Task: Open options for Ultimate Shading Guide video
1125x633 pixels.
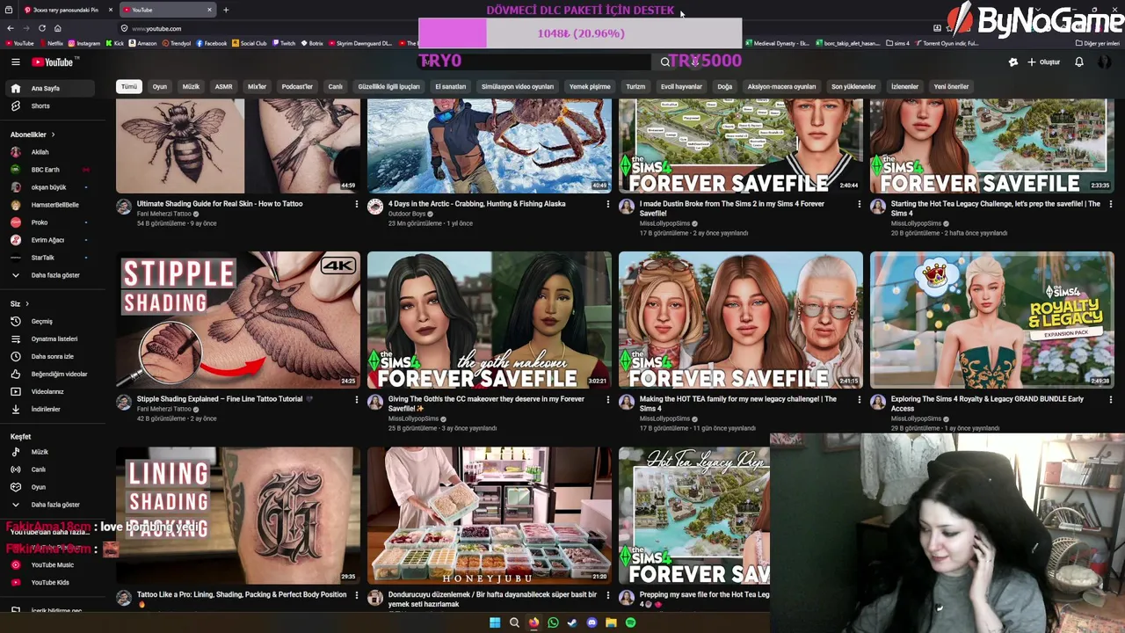Action: click(x=356, y=204)
